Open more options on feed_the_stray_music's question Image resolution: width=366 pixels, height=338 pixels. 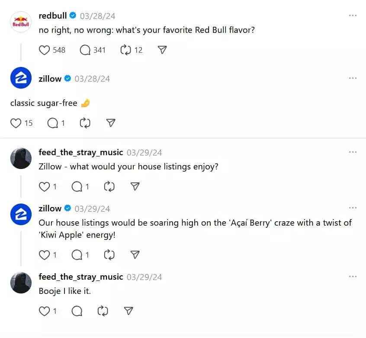click(x=353, y=152)
